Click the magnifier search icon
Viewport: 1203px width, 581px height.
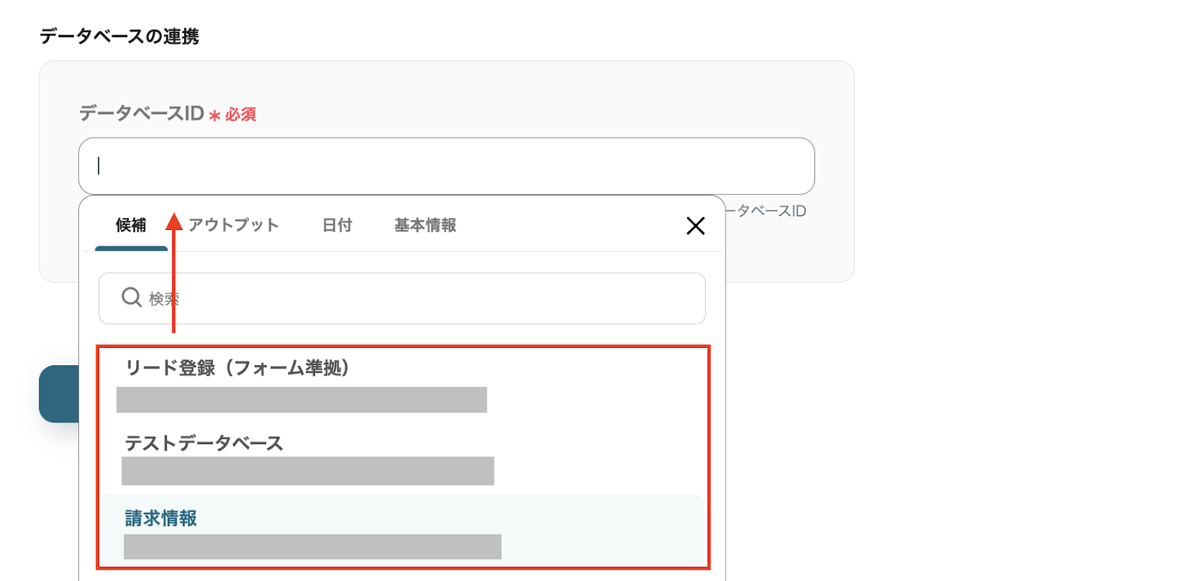coord(132,298)
